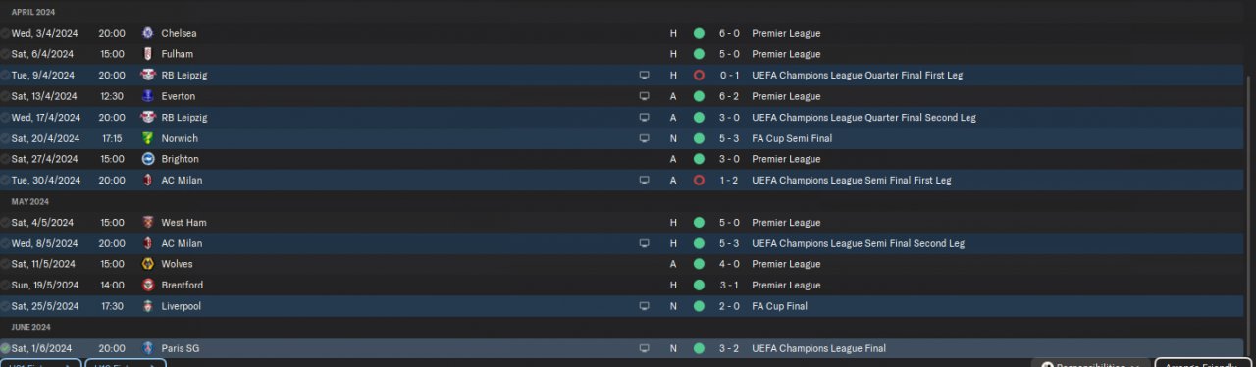The width and height of the screenshot is (1256, 367).
Task: Open the Wolves team name link
Action: pyautogui.click(x=178, y=264)
